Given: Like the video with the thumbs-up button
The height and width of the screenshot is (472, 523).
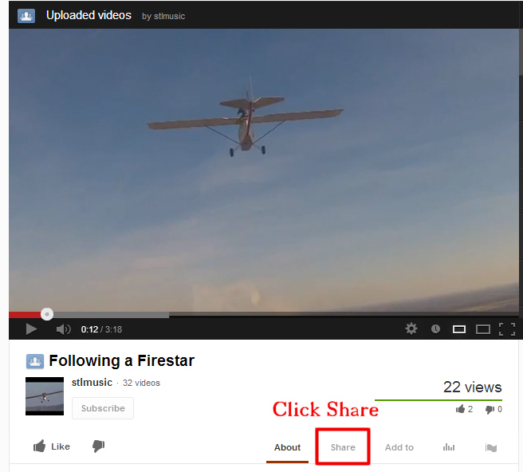Looking at the screenshot, I should coord(52,446).
